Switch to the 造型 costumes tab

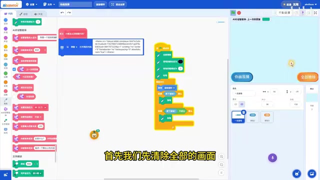pyautogui.click(x=23, y=14)
